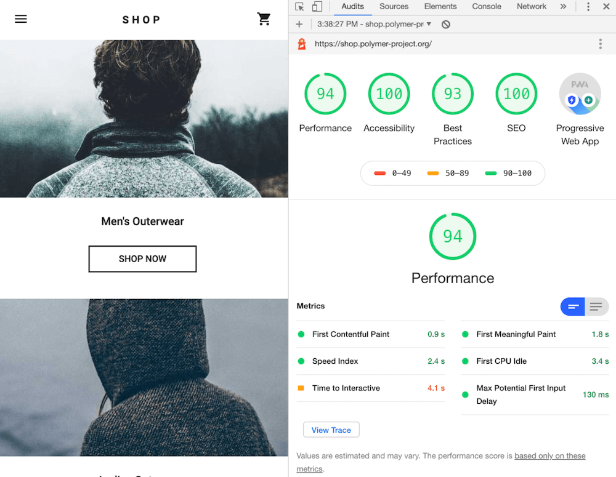Switch to the Audits tab

click(x=352, y=7)
